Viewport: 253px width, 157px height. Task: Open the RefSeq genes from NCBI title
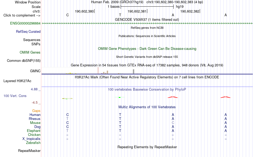pos(147,28)
